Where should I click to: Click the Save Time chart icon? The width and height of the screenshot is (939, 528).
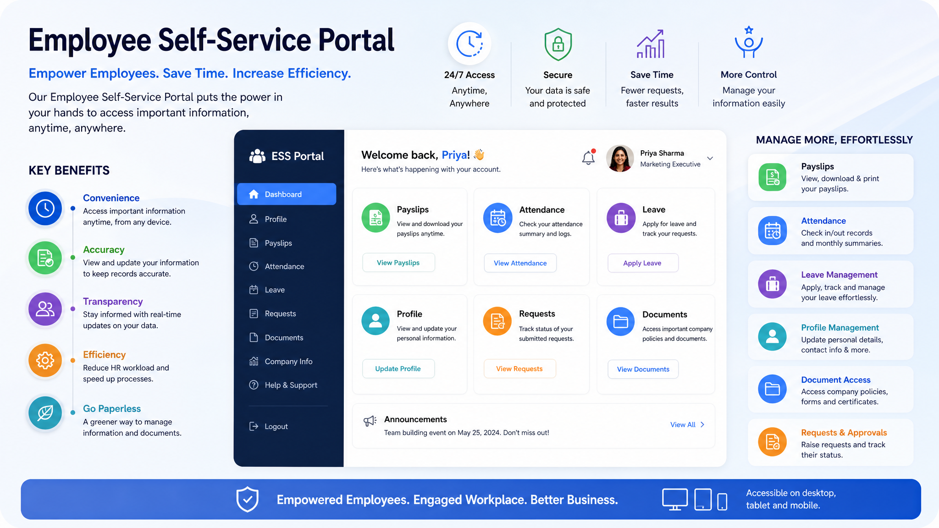coord(651,44)
